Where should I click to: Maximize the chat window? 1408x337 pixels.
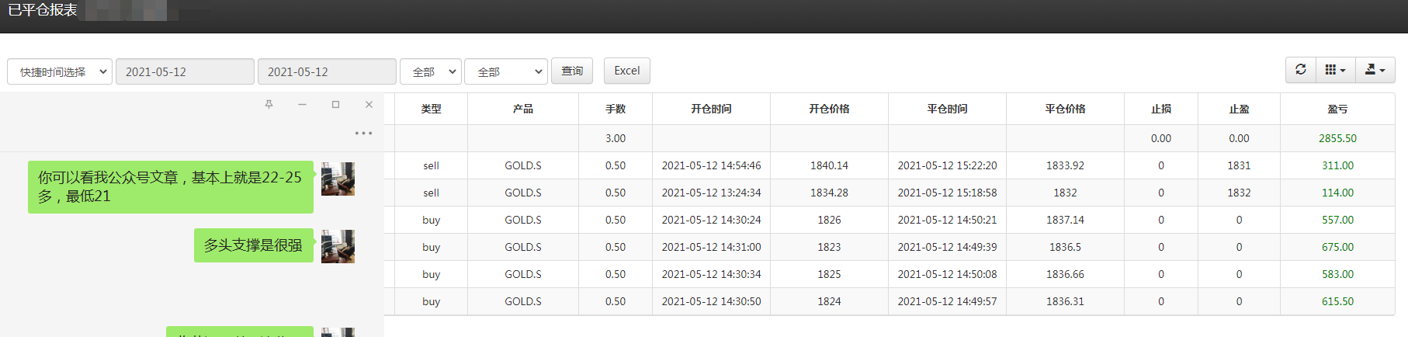click(x=335, y=104)
